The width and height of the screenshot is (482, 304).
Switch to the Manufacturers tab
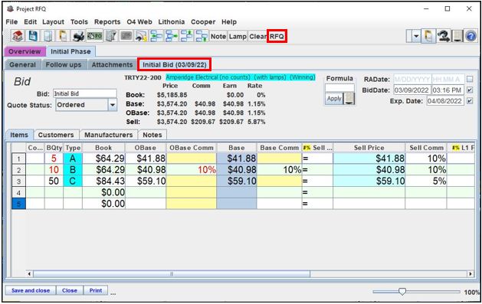(x=109, y=135)
